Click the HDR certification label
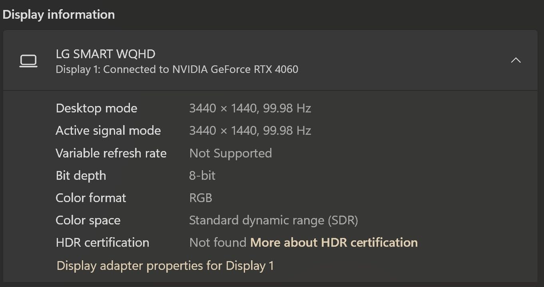544x287 pixels. pos(102,242)
